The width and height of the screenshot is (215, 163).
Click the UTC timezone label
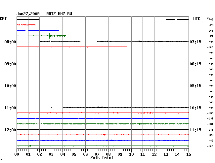click(196, 19)
